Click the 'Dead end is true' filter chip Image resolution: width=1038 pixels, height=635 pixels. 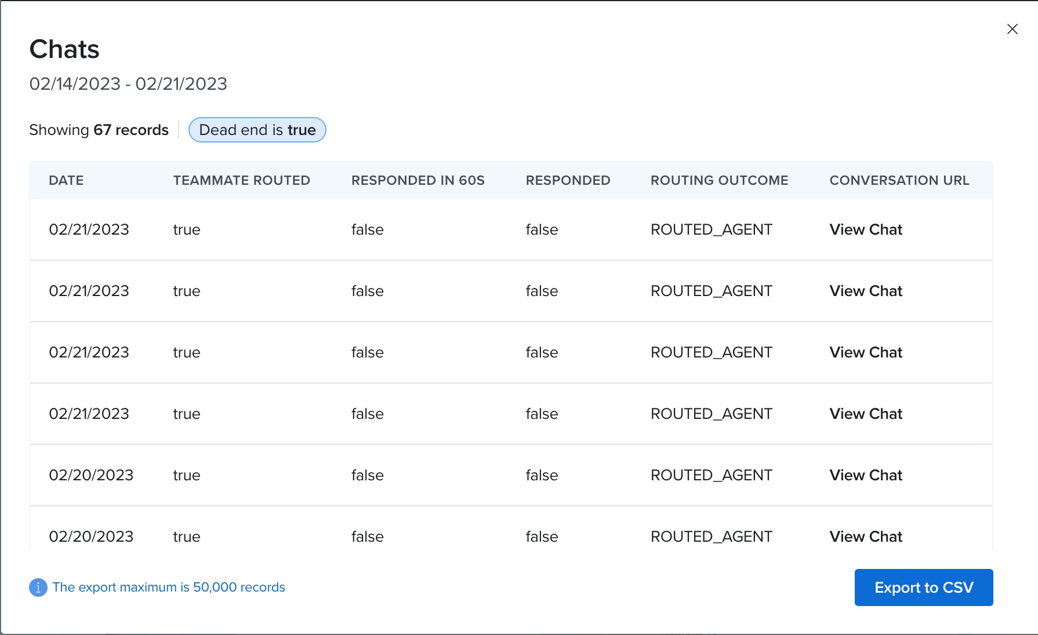coord(257,130)
